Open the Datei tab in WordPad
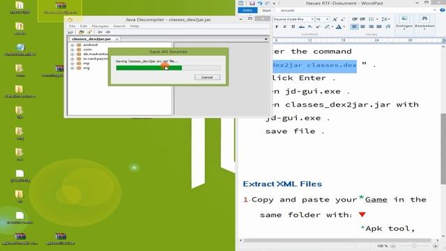 click(247, 10)
